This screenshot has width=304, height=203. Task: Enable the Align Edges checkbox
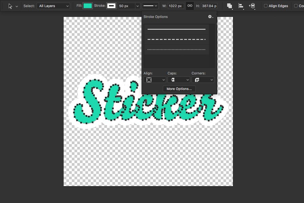point(266,6)
